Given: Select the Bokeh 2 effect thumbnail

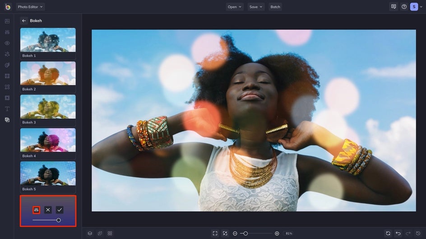Looking at the screenshot, I should (48, 74).
